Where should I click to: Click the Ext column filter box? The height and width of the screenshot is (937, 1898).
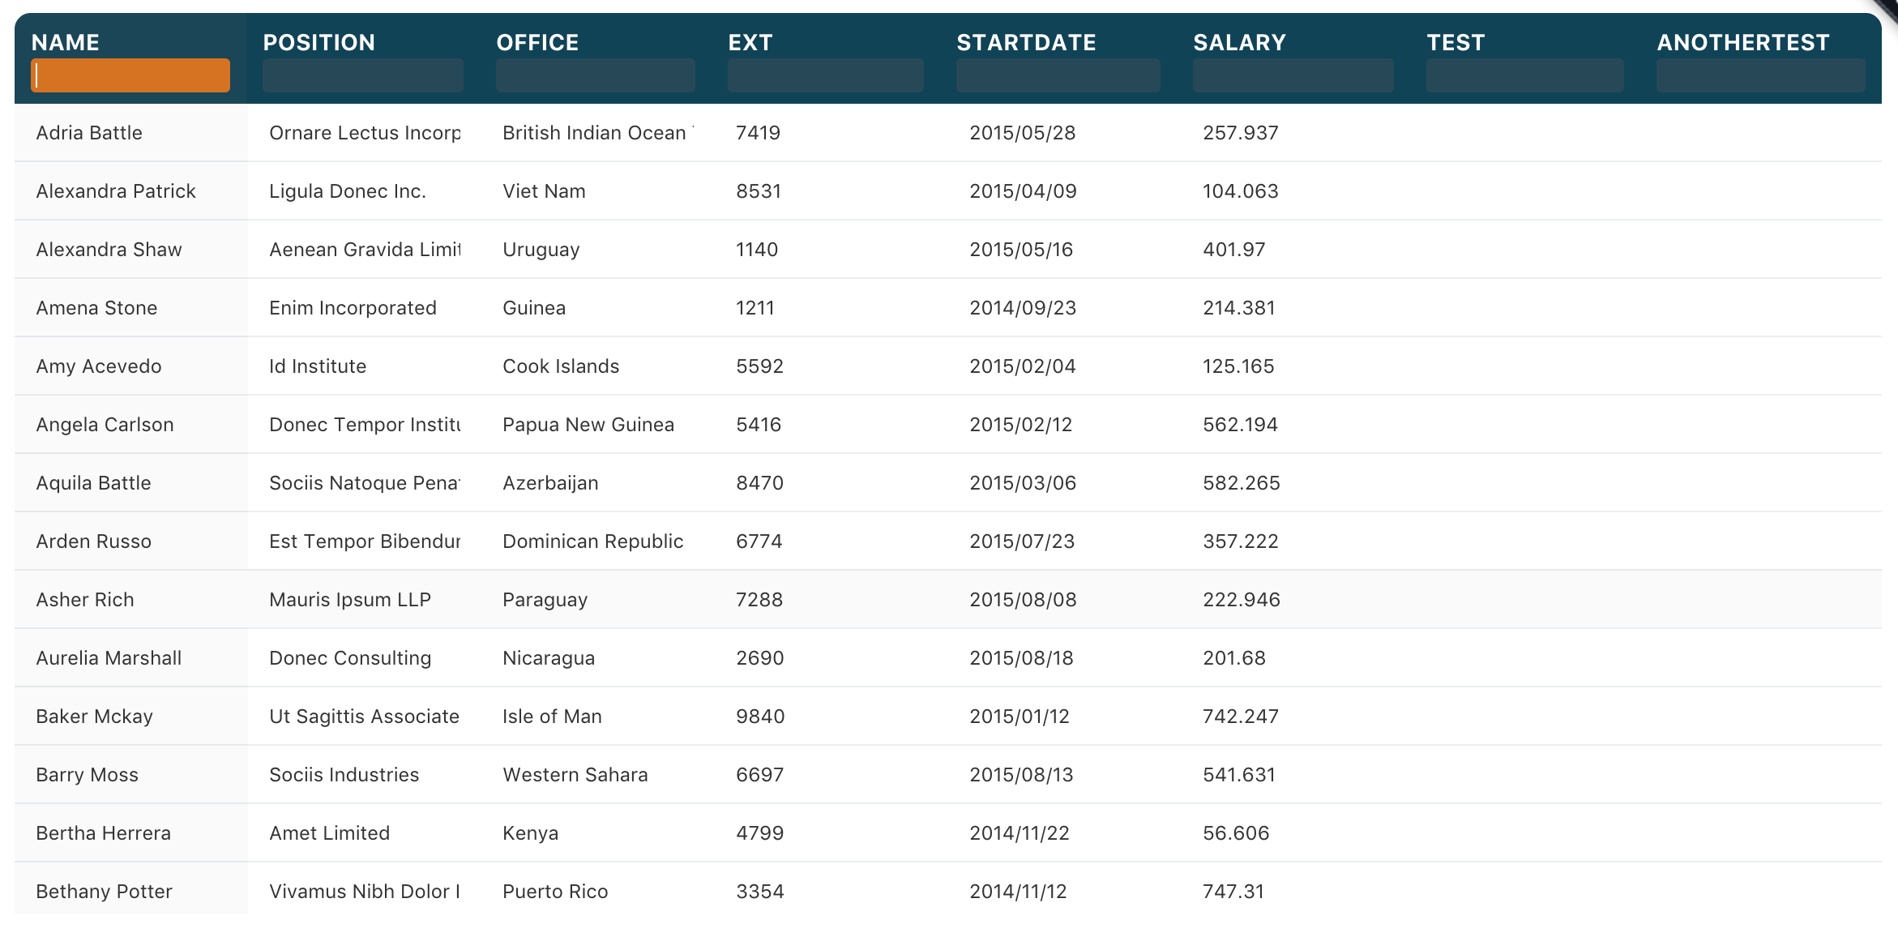coord(825,75)
